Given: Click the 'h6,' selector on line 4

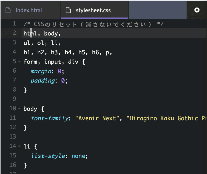Looking at the screenshot, I should tap(97, 52).
